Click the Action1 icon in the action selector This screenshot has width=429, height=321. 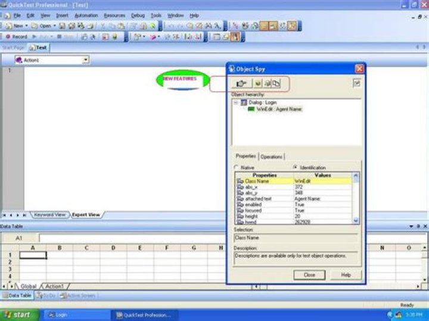pos(19,60)
